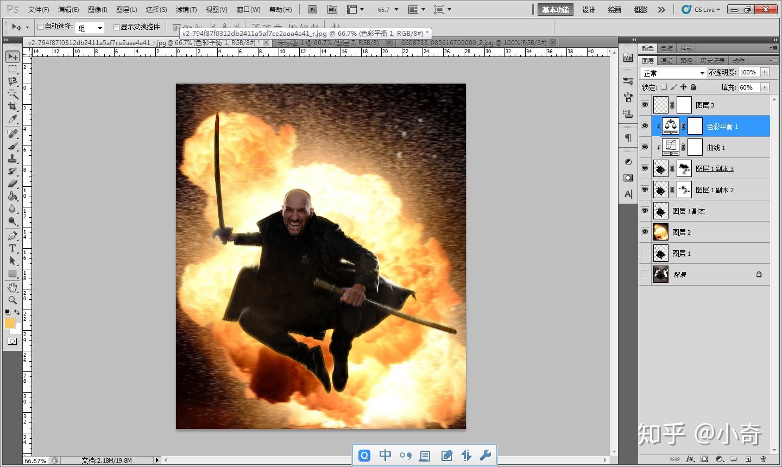Activate the Crop tool
The width and height of the screenshot is (782, 467).
12,106
